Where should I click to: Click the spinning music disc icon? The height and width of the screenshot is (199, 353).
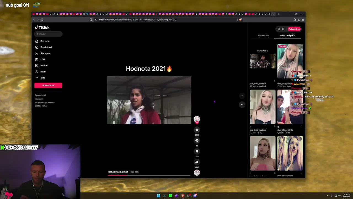point(197,173)
